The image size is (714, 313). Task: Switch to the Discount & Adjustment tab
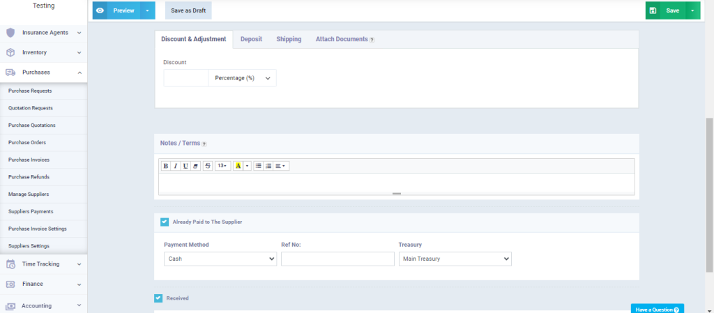click(x=194, y=39)
